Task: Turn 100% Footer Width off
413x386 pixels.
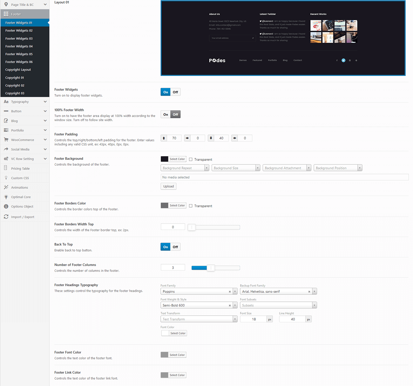Action: (x=175, y=114)
